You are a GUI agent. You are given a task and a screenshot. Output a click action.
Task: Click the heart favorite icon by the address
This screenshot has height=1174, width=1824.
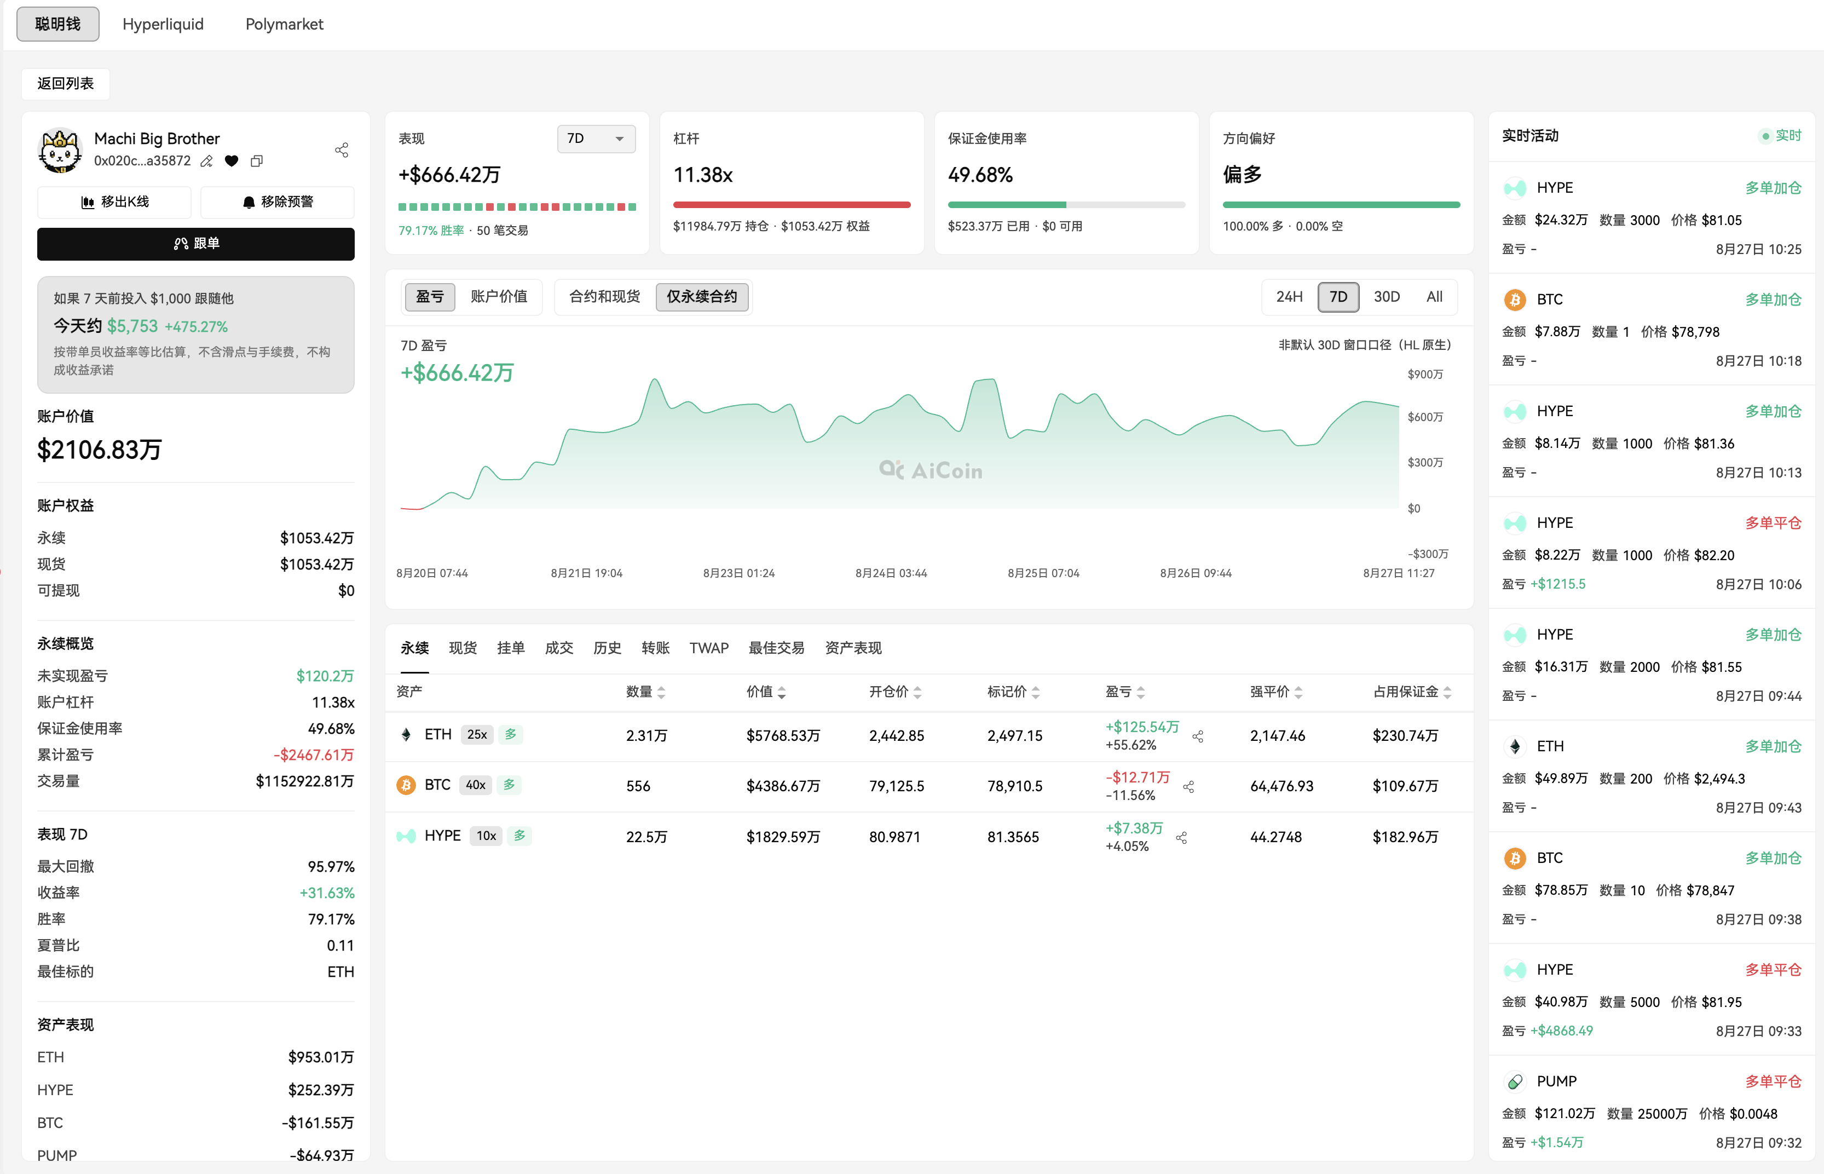coord(232,161)
